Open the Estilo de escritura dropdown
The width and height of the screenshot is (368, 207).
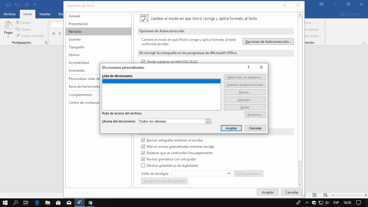(x=229, y=173)
